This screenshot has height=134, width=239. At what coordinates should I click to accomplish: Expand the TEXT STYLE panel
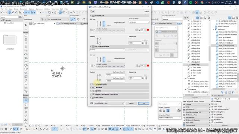tap(91, 98)
